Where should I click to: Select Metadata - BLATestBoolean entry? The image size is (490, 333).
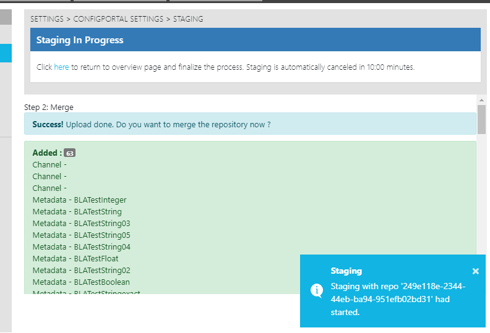[81, 282]
